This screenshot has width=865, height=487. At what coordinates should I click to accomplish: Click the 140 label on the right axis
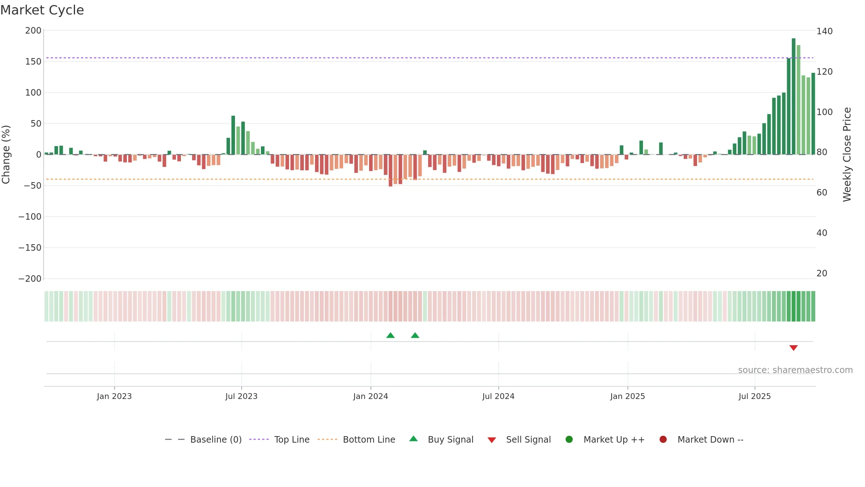(825, 31)
